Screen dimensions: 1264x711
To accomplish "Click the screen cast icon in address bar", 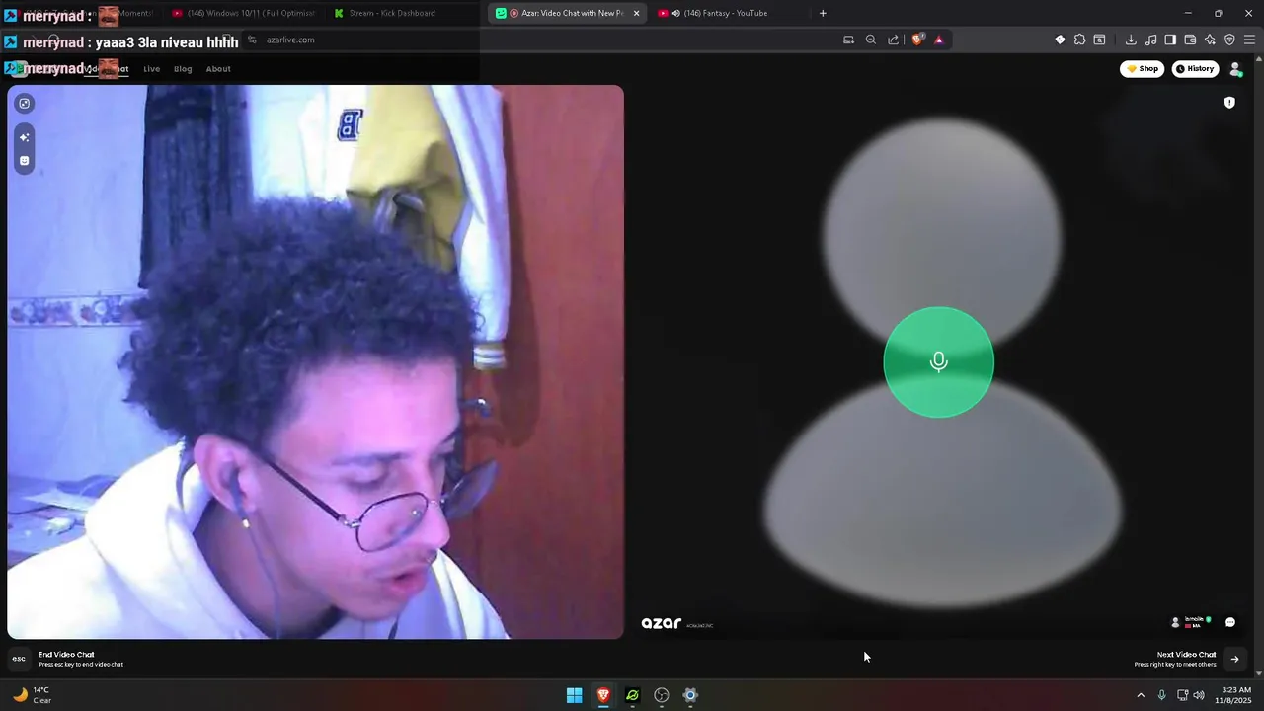I will point(848,39).
